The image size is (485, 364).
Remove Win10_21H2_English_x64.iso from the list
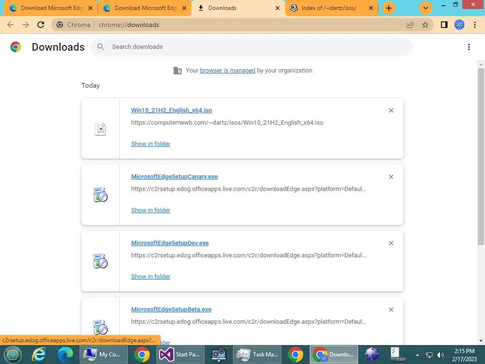[391, 110]
